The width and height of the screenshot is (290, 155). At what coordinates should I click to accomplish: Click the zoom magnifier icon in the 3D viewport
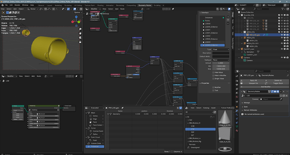point(80,29)
